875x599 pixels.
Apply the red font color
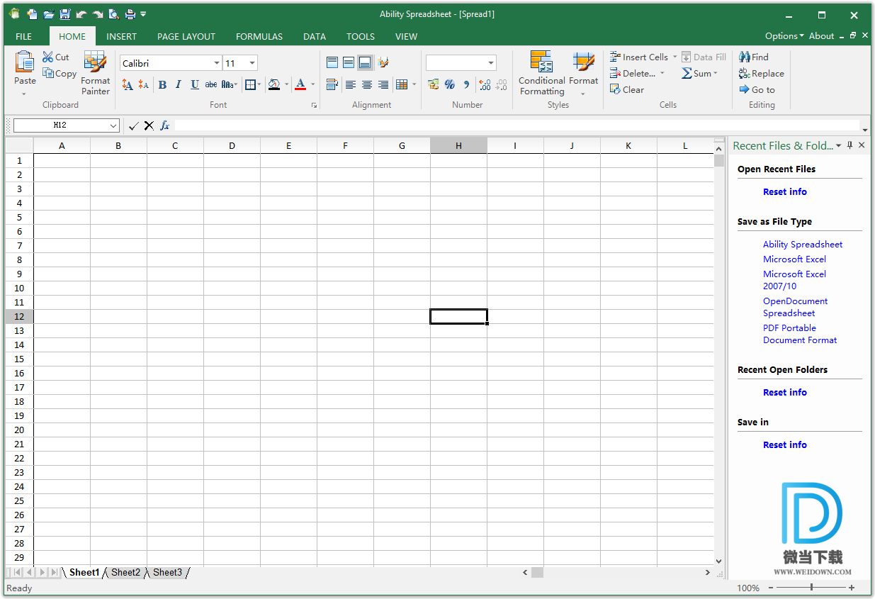300,85
